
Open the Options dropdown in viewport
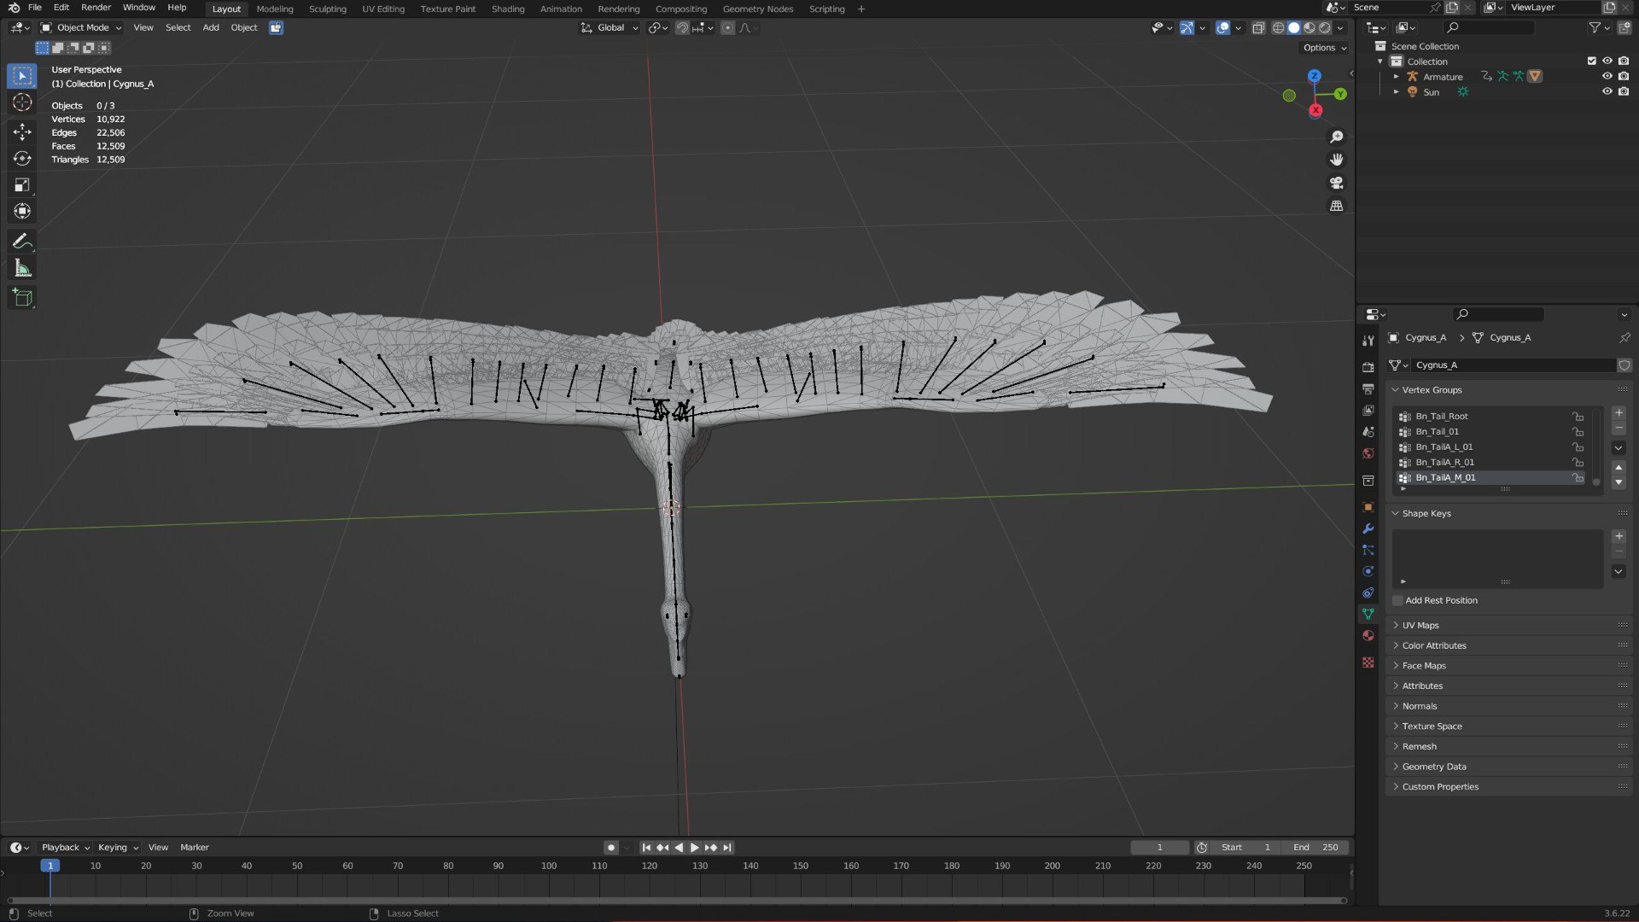[x=1325, y=48]
